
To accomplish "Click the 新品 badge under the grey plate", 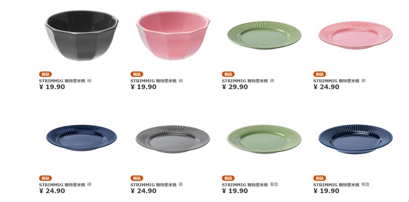I will click(137, 178).
